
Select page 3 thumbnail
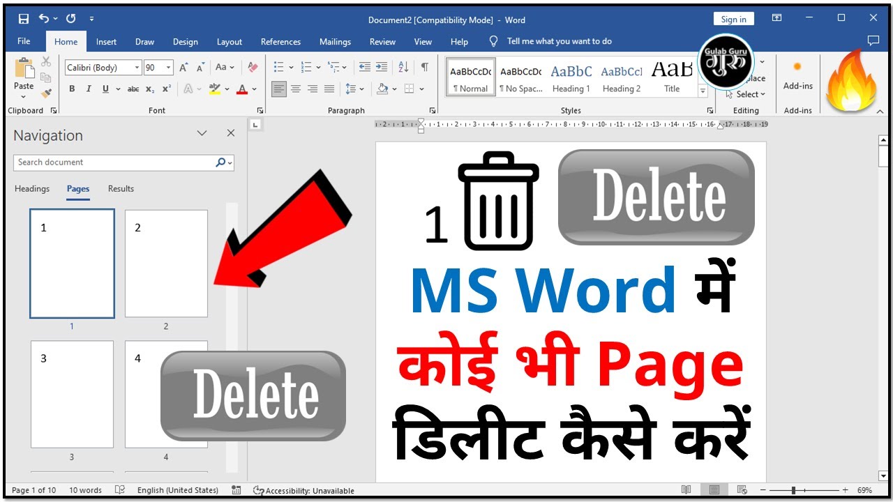pos(72,394)
